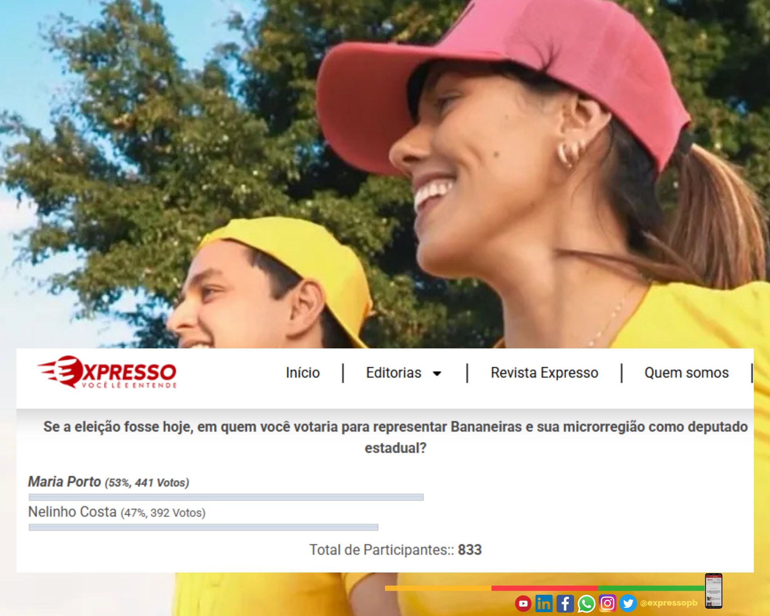Open the LinkedIn icon
Viewport: 770px width, 616px height.
(x=544, y=603)
